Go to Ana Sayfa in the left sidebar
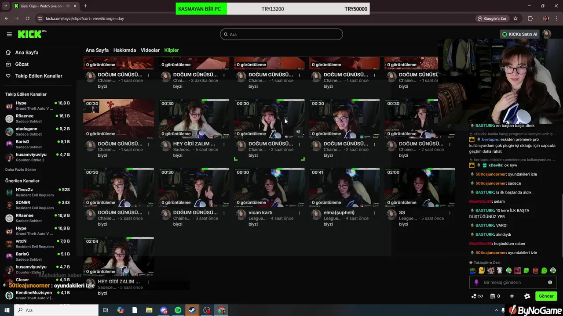The width and height of the screenshot is (563, 316). 26,52
